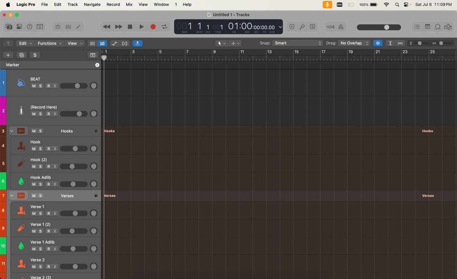Open the Editors pencil button
The image size is (457, 279).
click(x=78, y=27)
